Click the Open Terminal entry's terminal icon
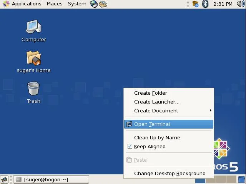Viewport: 246px width, 184px height. click(129, 124)
